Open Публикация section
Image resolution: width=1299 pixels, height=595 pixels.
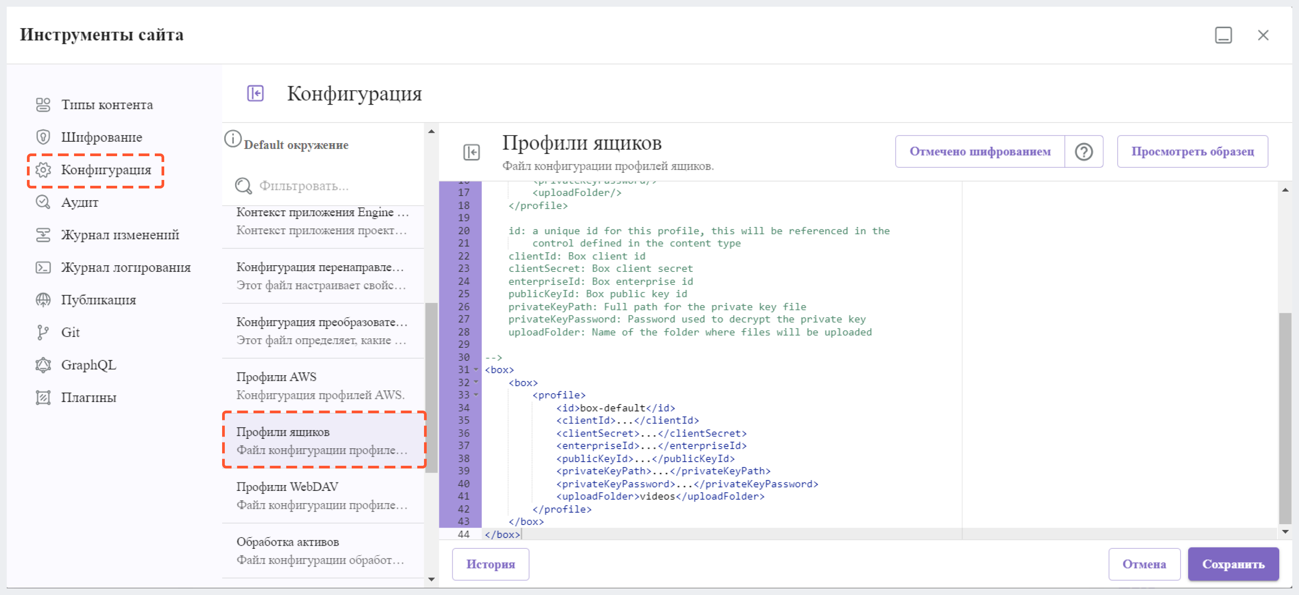(98, 300)
